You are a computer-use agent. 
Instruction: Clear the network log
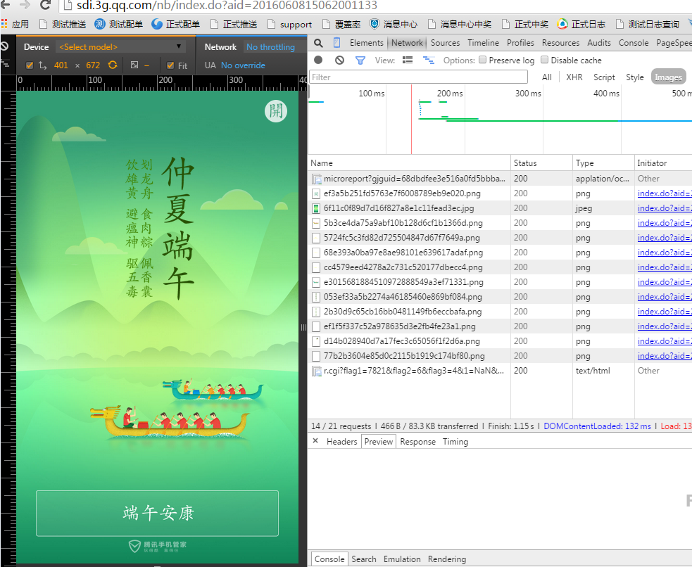[x=339, y=60]
